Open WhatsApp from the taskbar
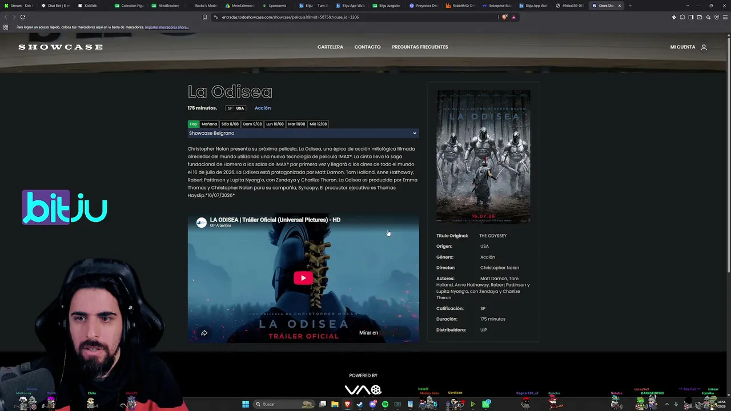 pyautogui.click(x=485, y=404)
